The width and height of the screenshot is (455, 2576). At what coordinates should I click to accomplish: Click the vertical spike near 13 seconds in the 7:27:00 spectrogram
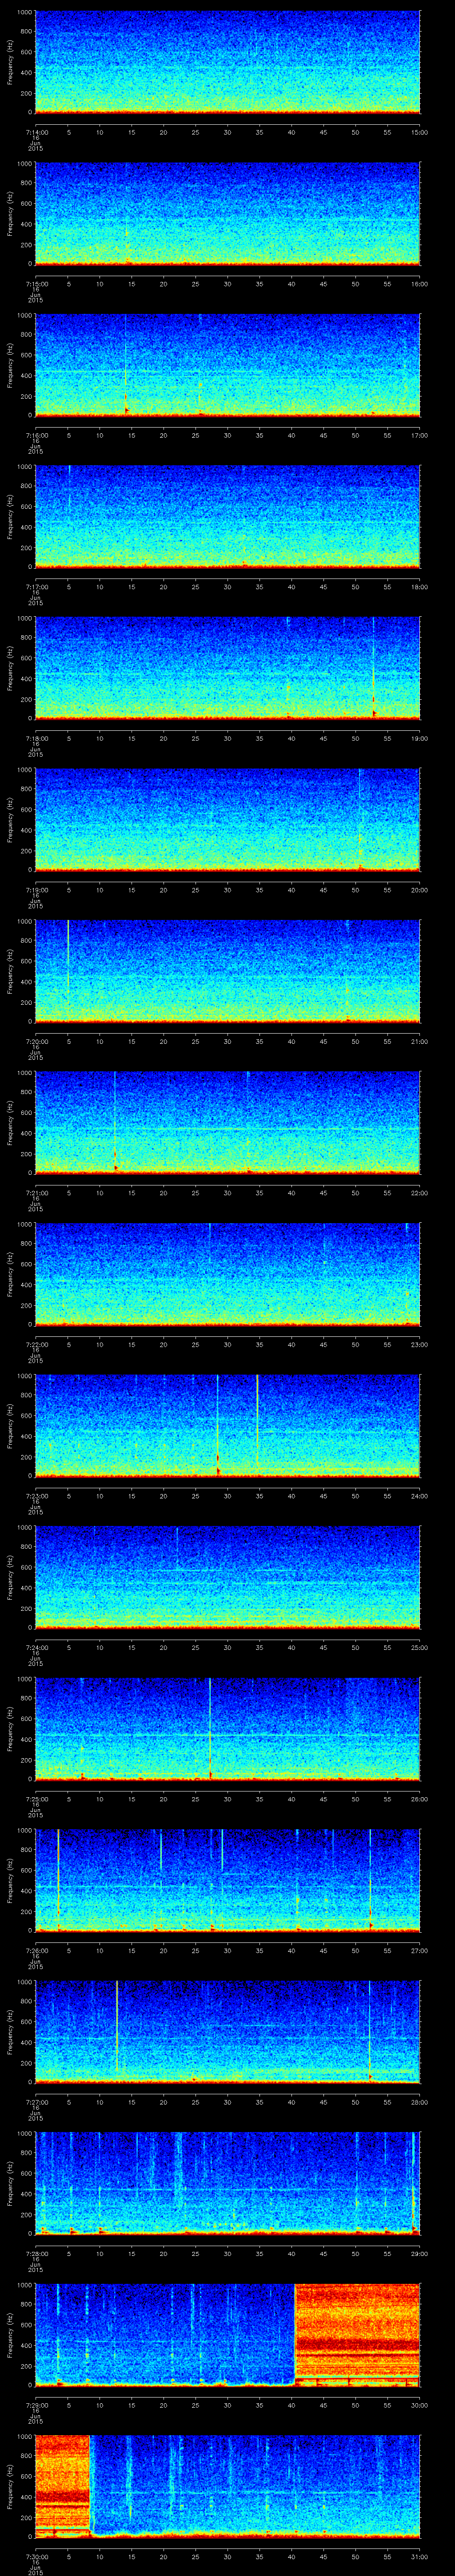pyautogui.click(x=117, y=2025)
